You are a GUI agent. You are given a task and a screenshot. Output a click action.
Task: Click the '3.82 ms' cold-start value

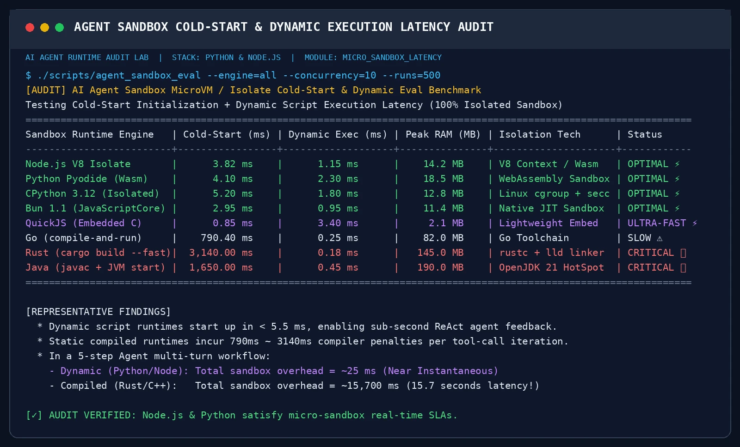click(x=233, y=164)
